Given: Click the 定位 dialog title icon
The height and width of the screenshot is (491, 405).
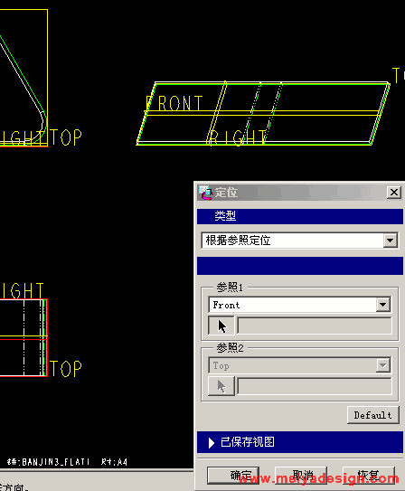Looking at the screenshot, I should pos(206,193).
